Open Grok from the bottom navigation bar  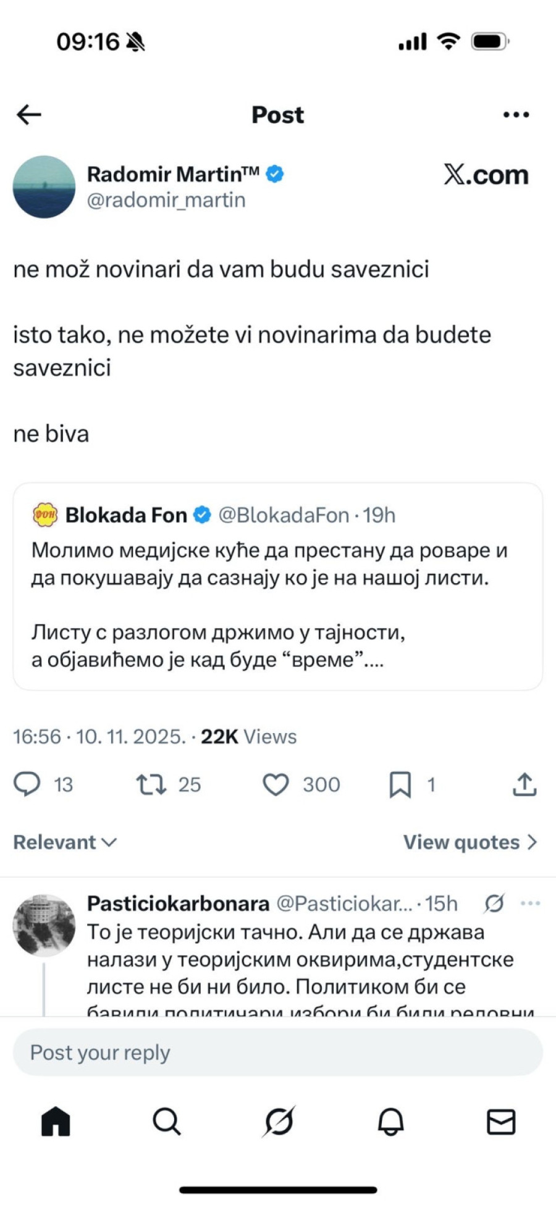278,1122
